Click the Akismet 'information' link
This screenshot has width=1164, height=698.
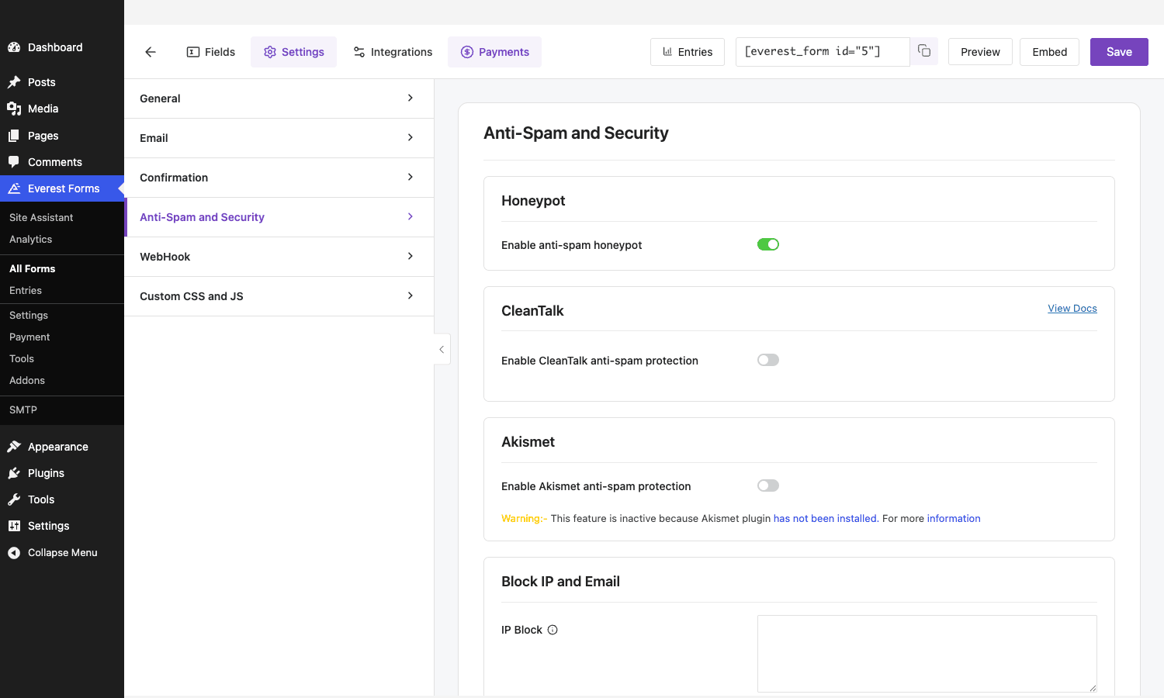[x=954, y=518]
